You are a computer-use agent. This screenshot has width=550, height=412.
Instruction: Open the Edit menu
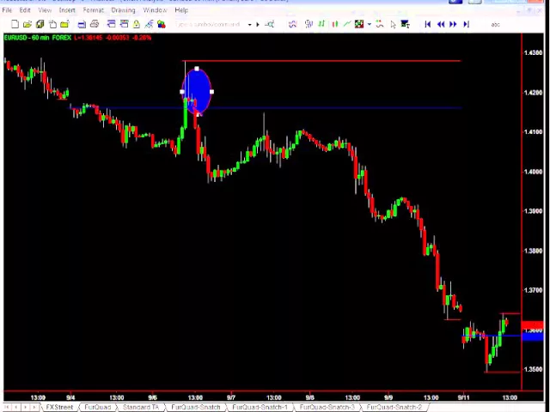coord(25,10)
